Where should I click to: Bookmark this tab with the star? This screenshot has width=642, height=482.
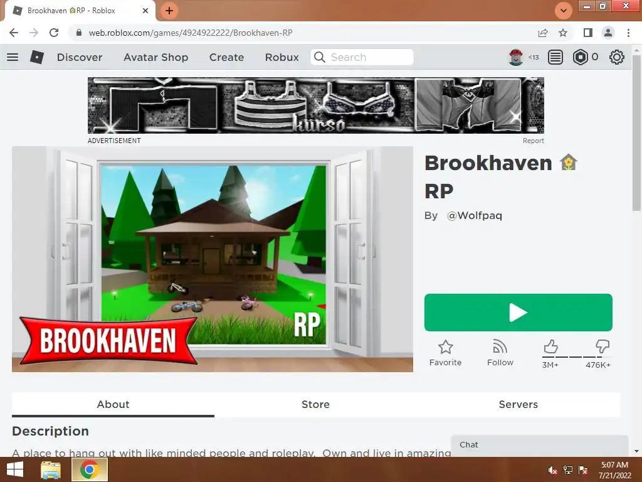(563, 33)
